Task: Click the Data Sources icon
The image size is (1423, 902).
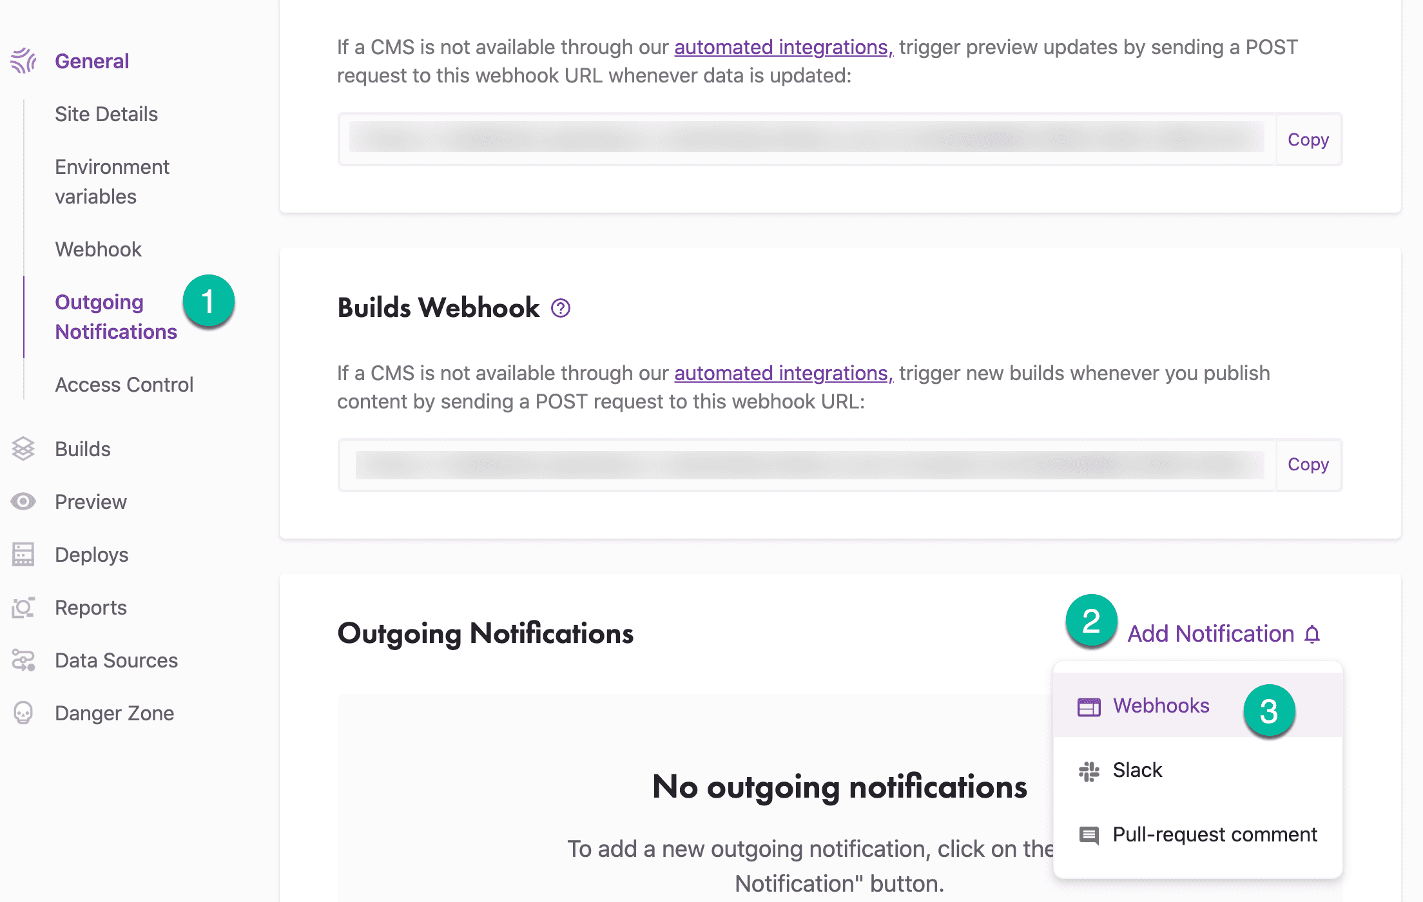Action: coord(23,660)
